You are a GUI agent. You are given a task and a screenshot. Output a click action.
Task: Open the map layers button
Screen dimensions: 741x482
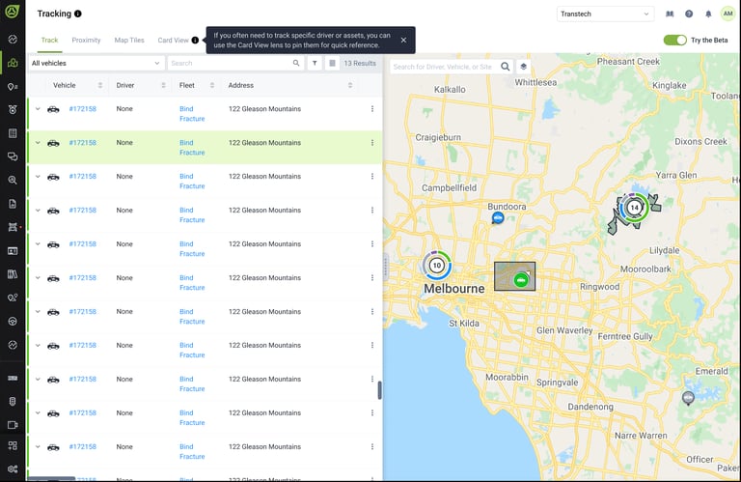(523, 67)
